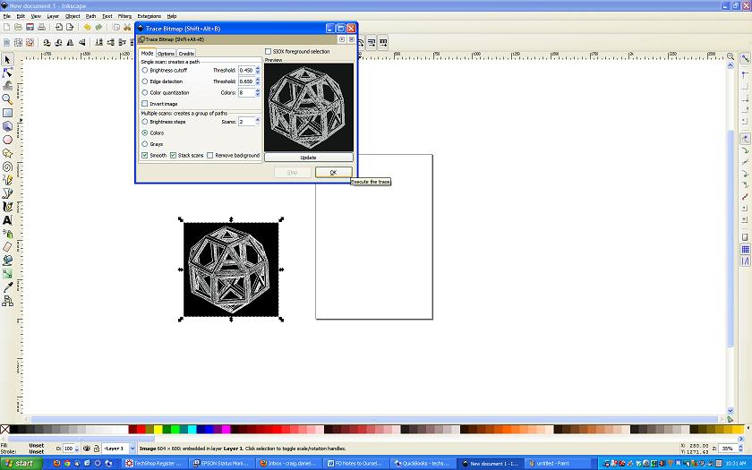Click the Redo green arrow icon
Viewport: 752px width, 470px height.
98,28
